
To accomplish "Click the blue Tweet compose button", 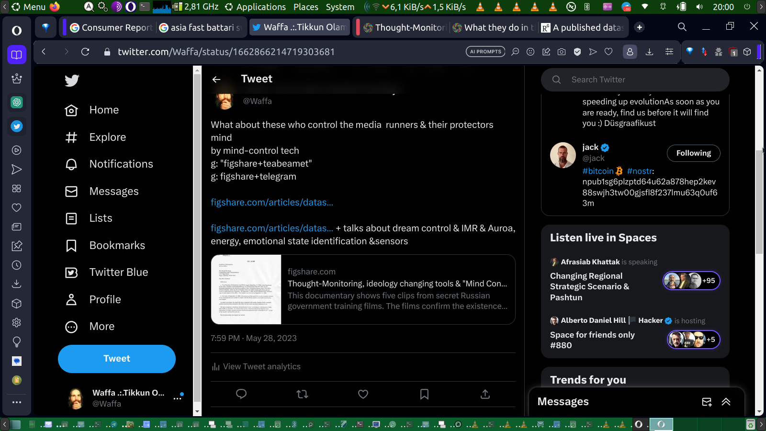I will tap(117, 359).
